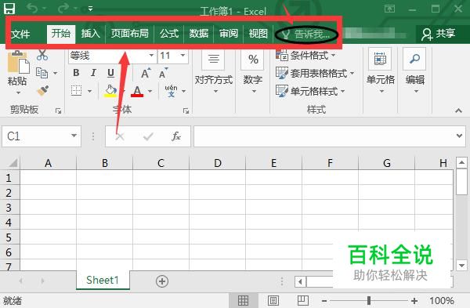Image resolution: width=470 pixels, height=308 pixels.
Task: Open the 字体 dialog launcher
Action: click(186, 111)
